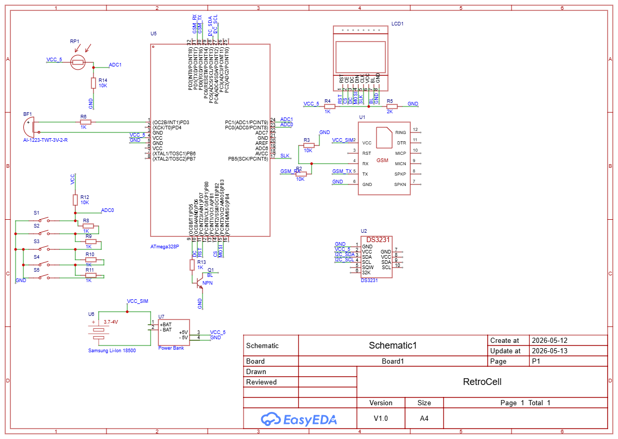Click the DS3231 RTC chip body
Image resolution: width=618 pixels, height=439 pixels.
377,257
